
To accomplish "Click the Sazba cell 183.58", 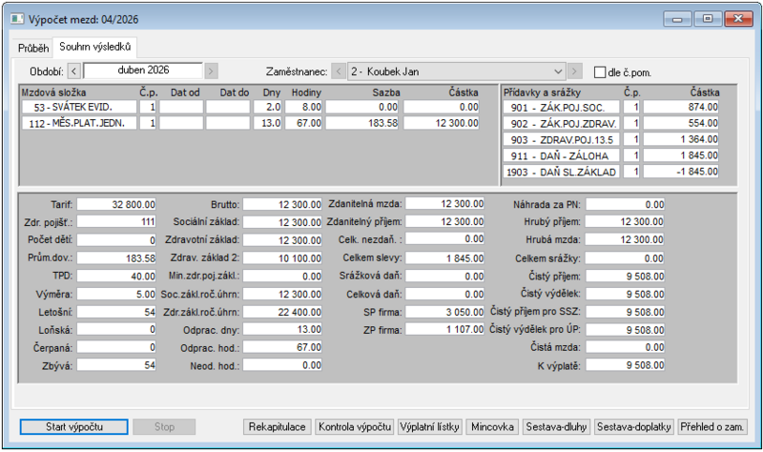I will 362,123.
